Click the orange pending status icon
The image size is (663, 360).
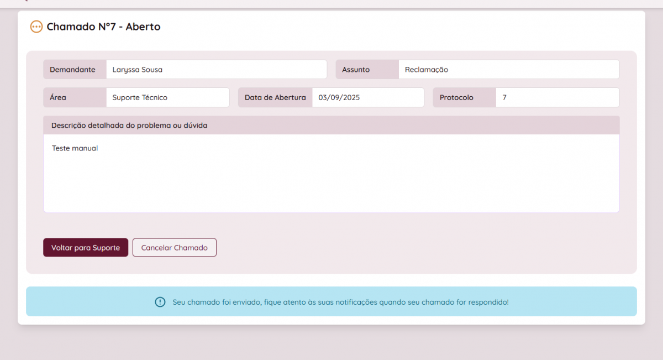coord(36,27)
